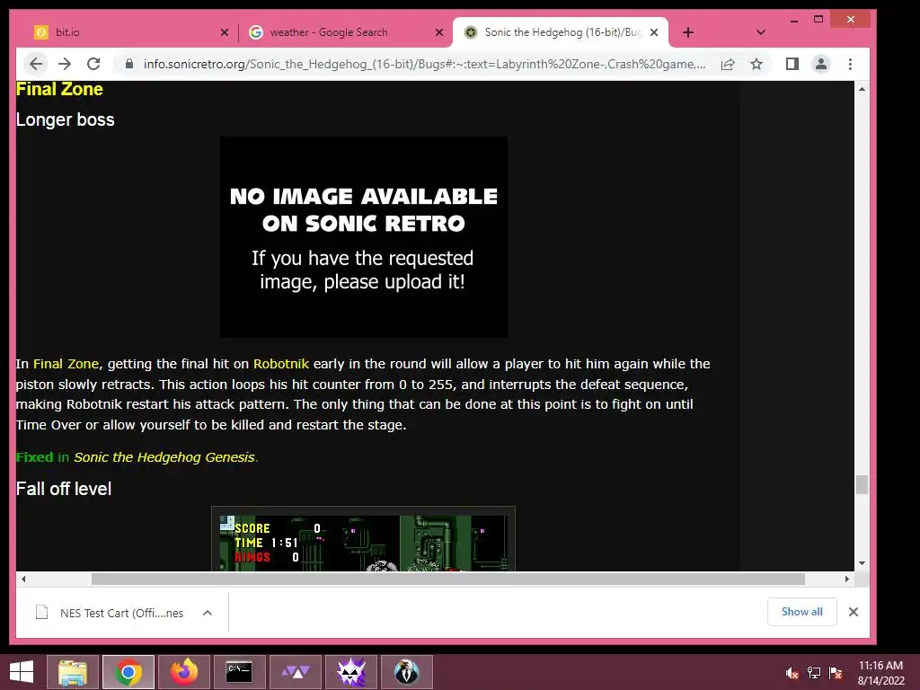Viewport: 920px width, 690px height.
Task: Open the spiky masked-face app in taskbar
Action: tap(351, 672)
